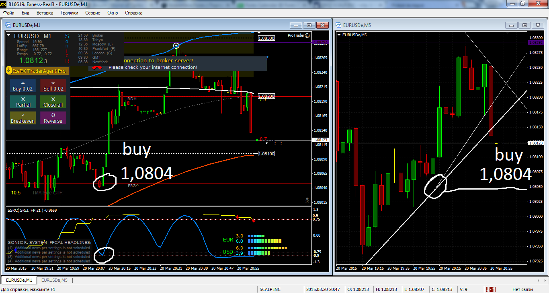Image resolution: width=549 pixels, height=293 pixels.
Task: Click the skull icon in M1 chart corner
Action: [x=307, y=200]
